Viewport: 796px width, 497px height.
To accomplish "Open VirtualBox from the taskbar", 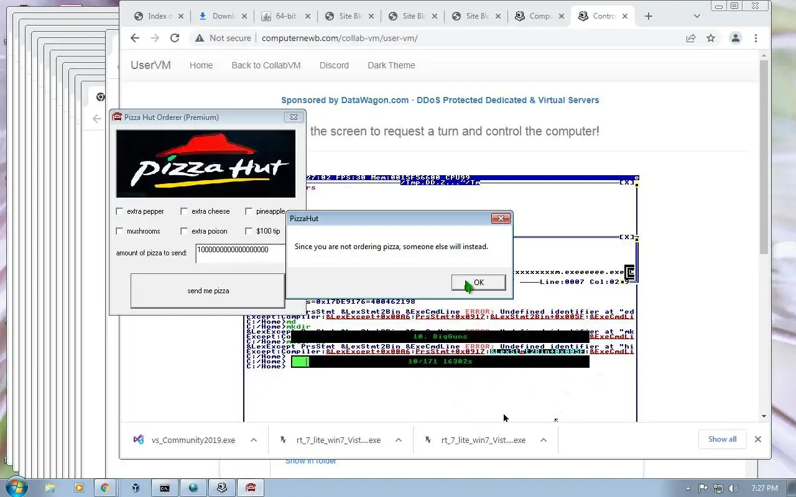I will 136,488.
